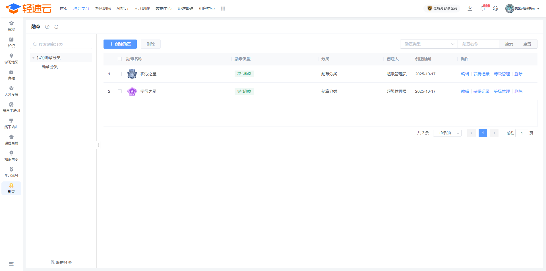
Task: Open the 数据中心 top menu
Action: pyautogui.click(x=164, y=9)
